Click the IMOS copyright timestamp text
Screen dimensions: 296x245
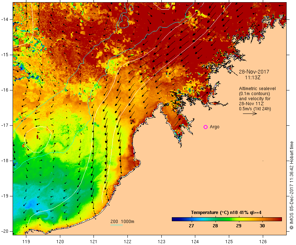click(292, 186)
